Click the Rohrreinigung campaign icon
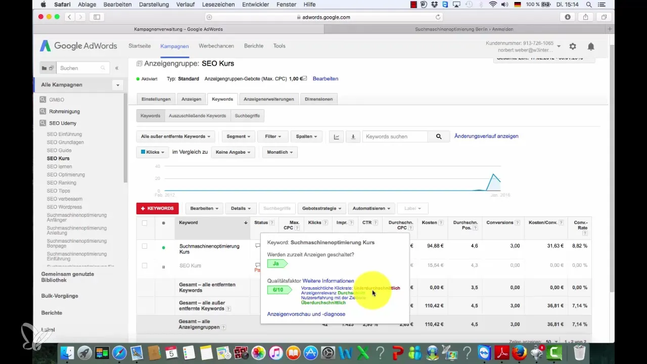647x364 pixels. (43, 111)
